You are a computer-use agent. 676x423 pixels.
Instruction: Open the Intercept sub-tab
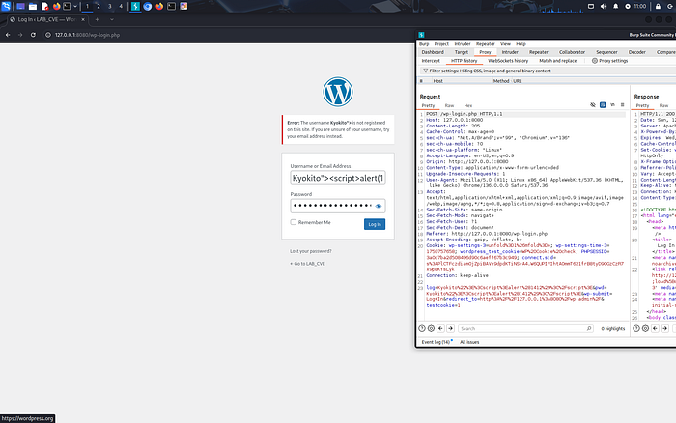[x=431, y=61]
